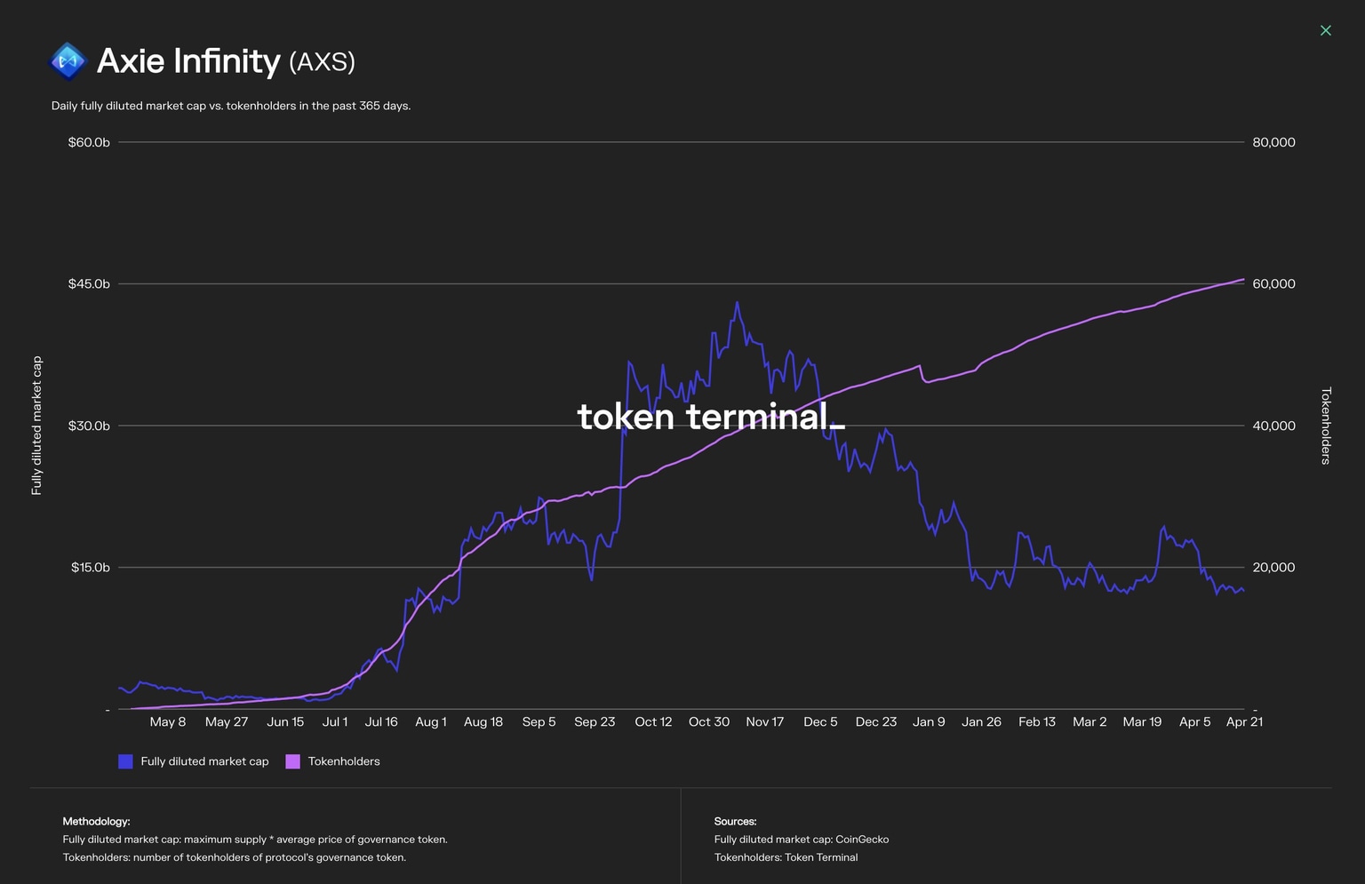Toggle the Tokenholders legend label
Viewport: 1365px width, 884px height.
(x=344, y=761)
